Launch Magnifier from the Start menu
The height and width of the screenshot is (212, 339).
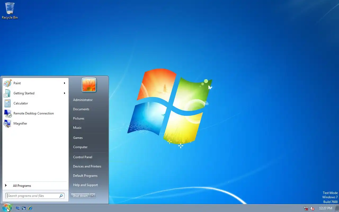click(x=35, y=123)
